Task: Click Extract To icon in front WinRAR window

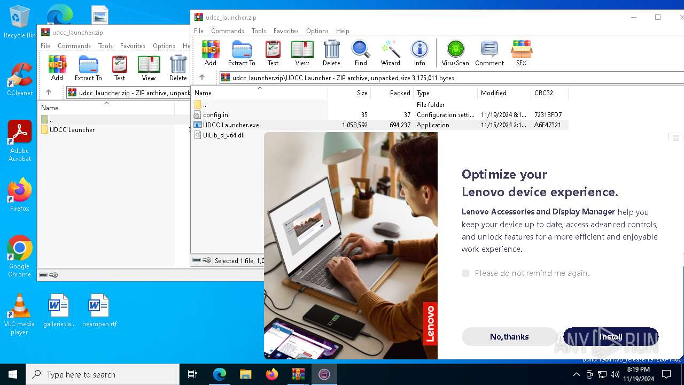Action: point(242,53)
